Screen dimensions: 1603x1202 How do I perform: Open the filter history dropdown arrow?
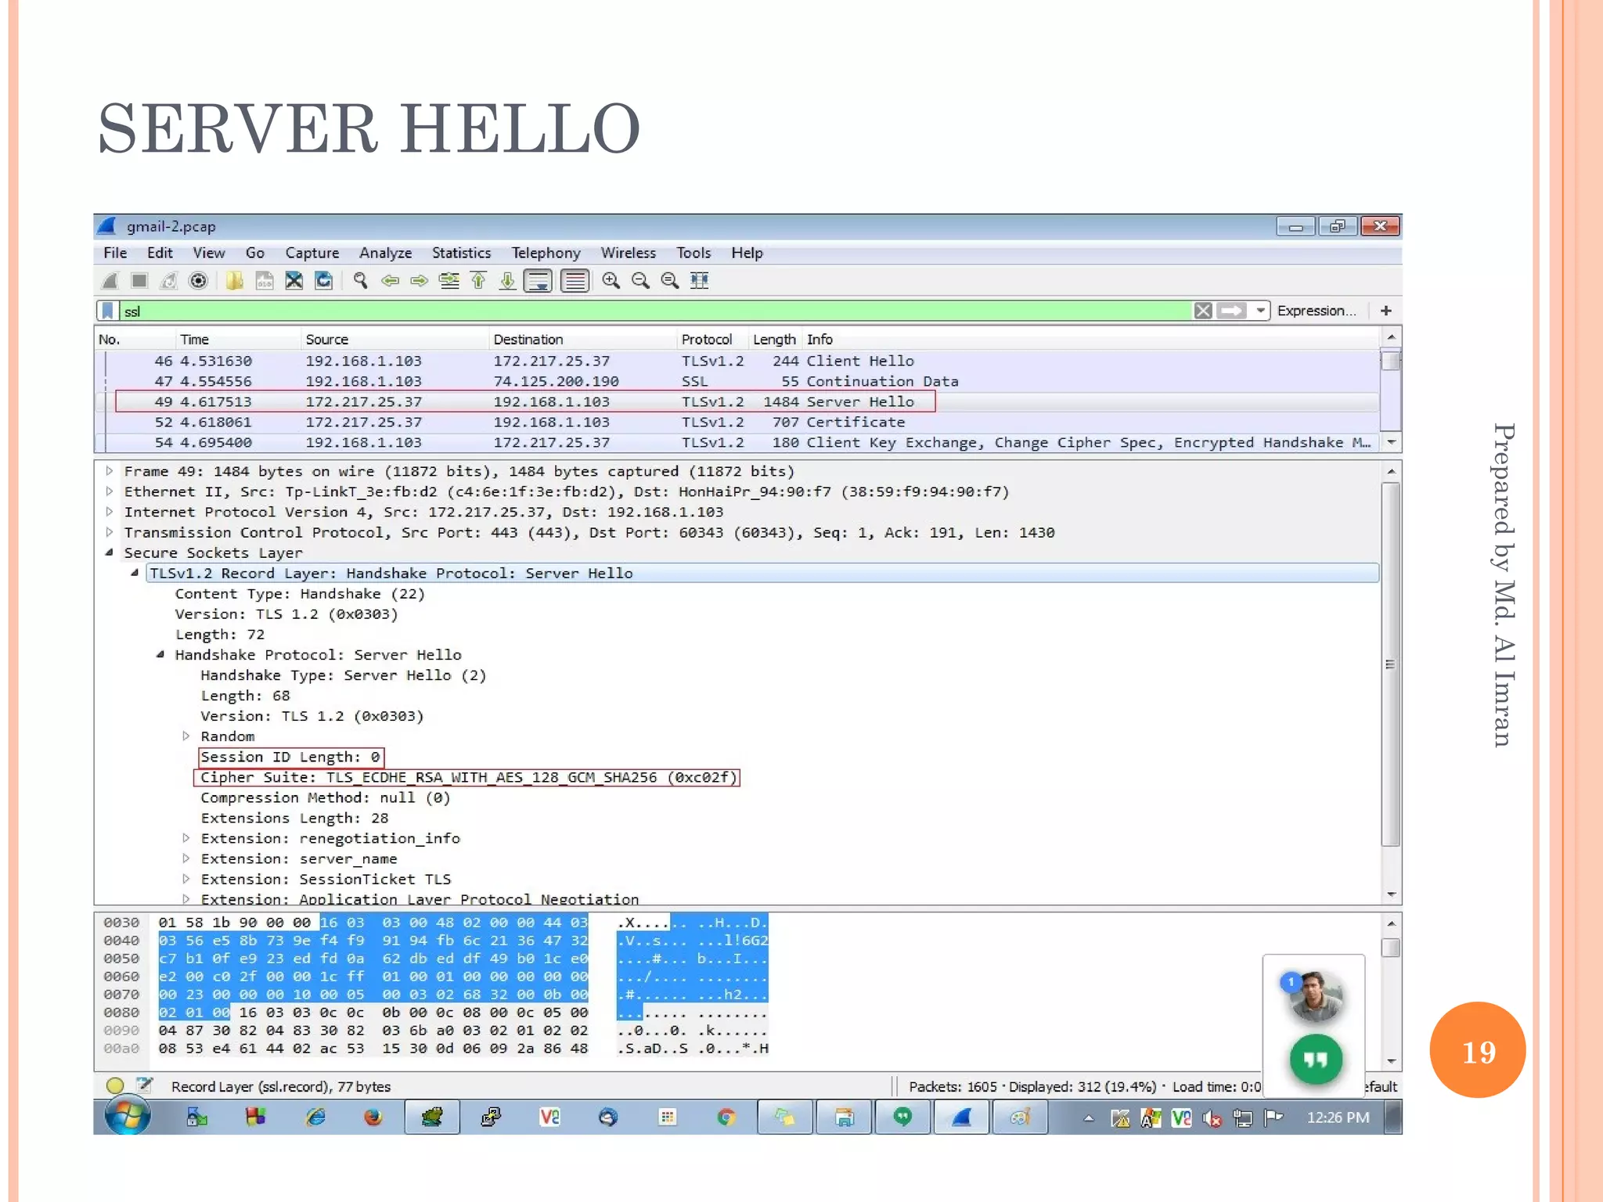[1260, 311]
